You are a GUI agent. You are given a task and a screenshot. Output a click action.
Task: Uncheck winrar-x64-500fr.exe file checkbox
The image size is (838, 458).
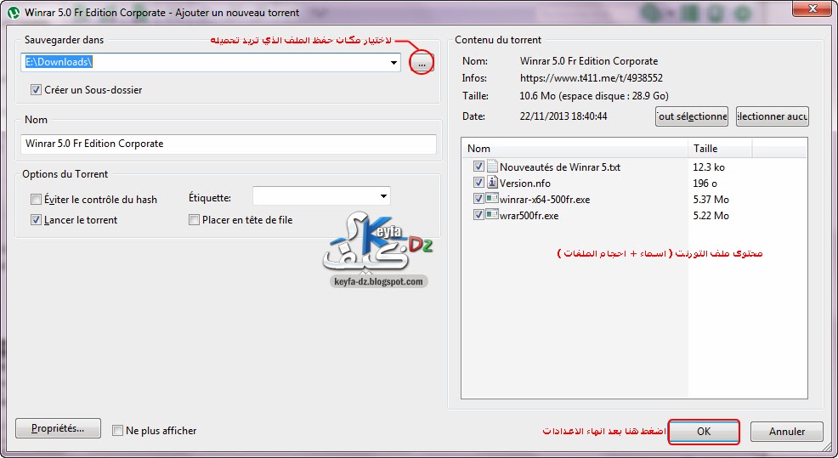[478, 200]
